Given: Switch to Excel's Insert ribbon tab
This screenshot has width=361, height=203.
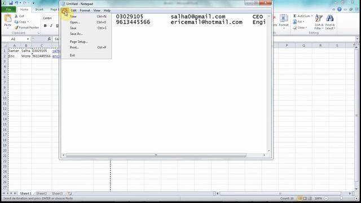Looking at the screenshot, I should [x=39, y=10].
